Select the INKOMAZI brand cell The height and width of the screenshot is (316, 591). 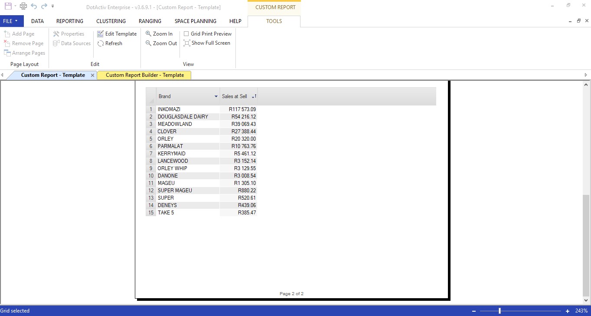click(188, 109)
